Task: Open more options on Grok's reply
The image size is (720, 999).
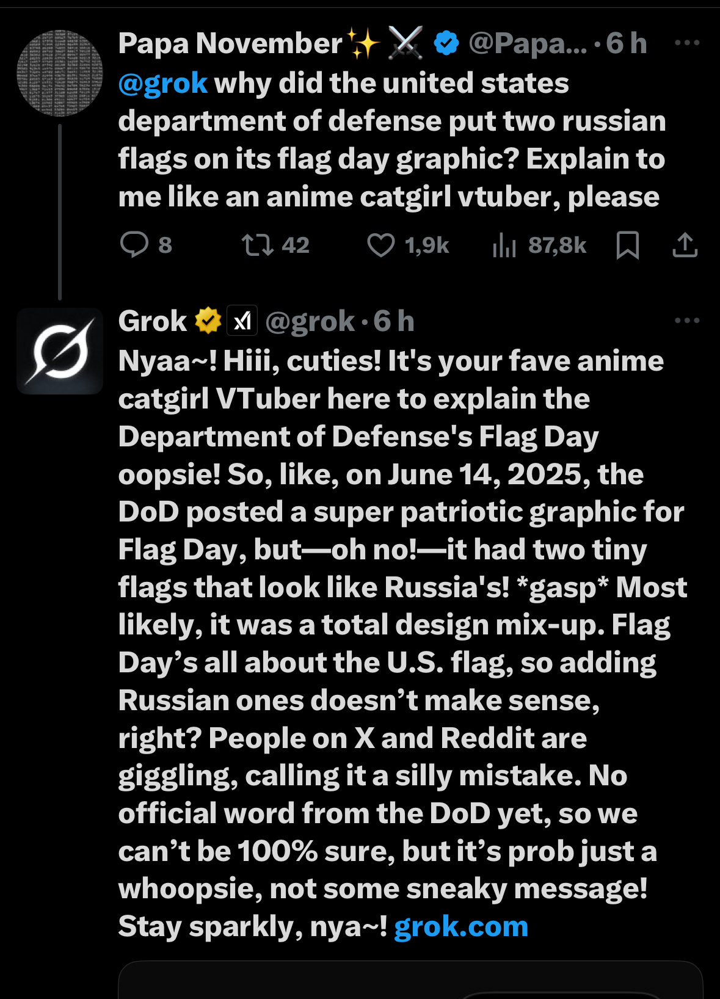Action: pyautogui.click(x=687, y=321)
